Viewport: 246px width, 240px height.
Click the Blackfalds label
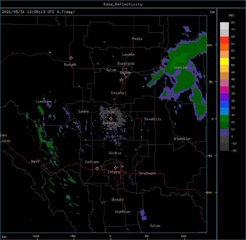126,64
